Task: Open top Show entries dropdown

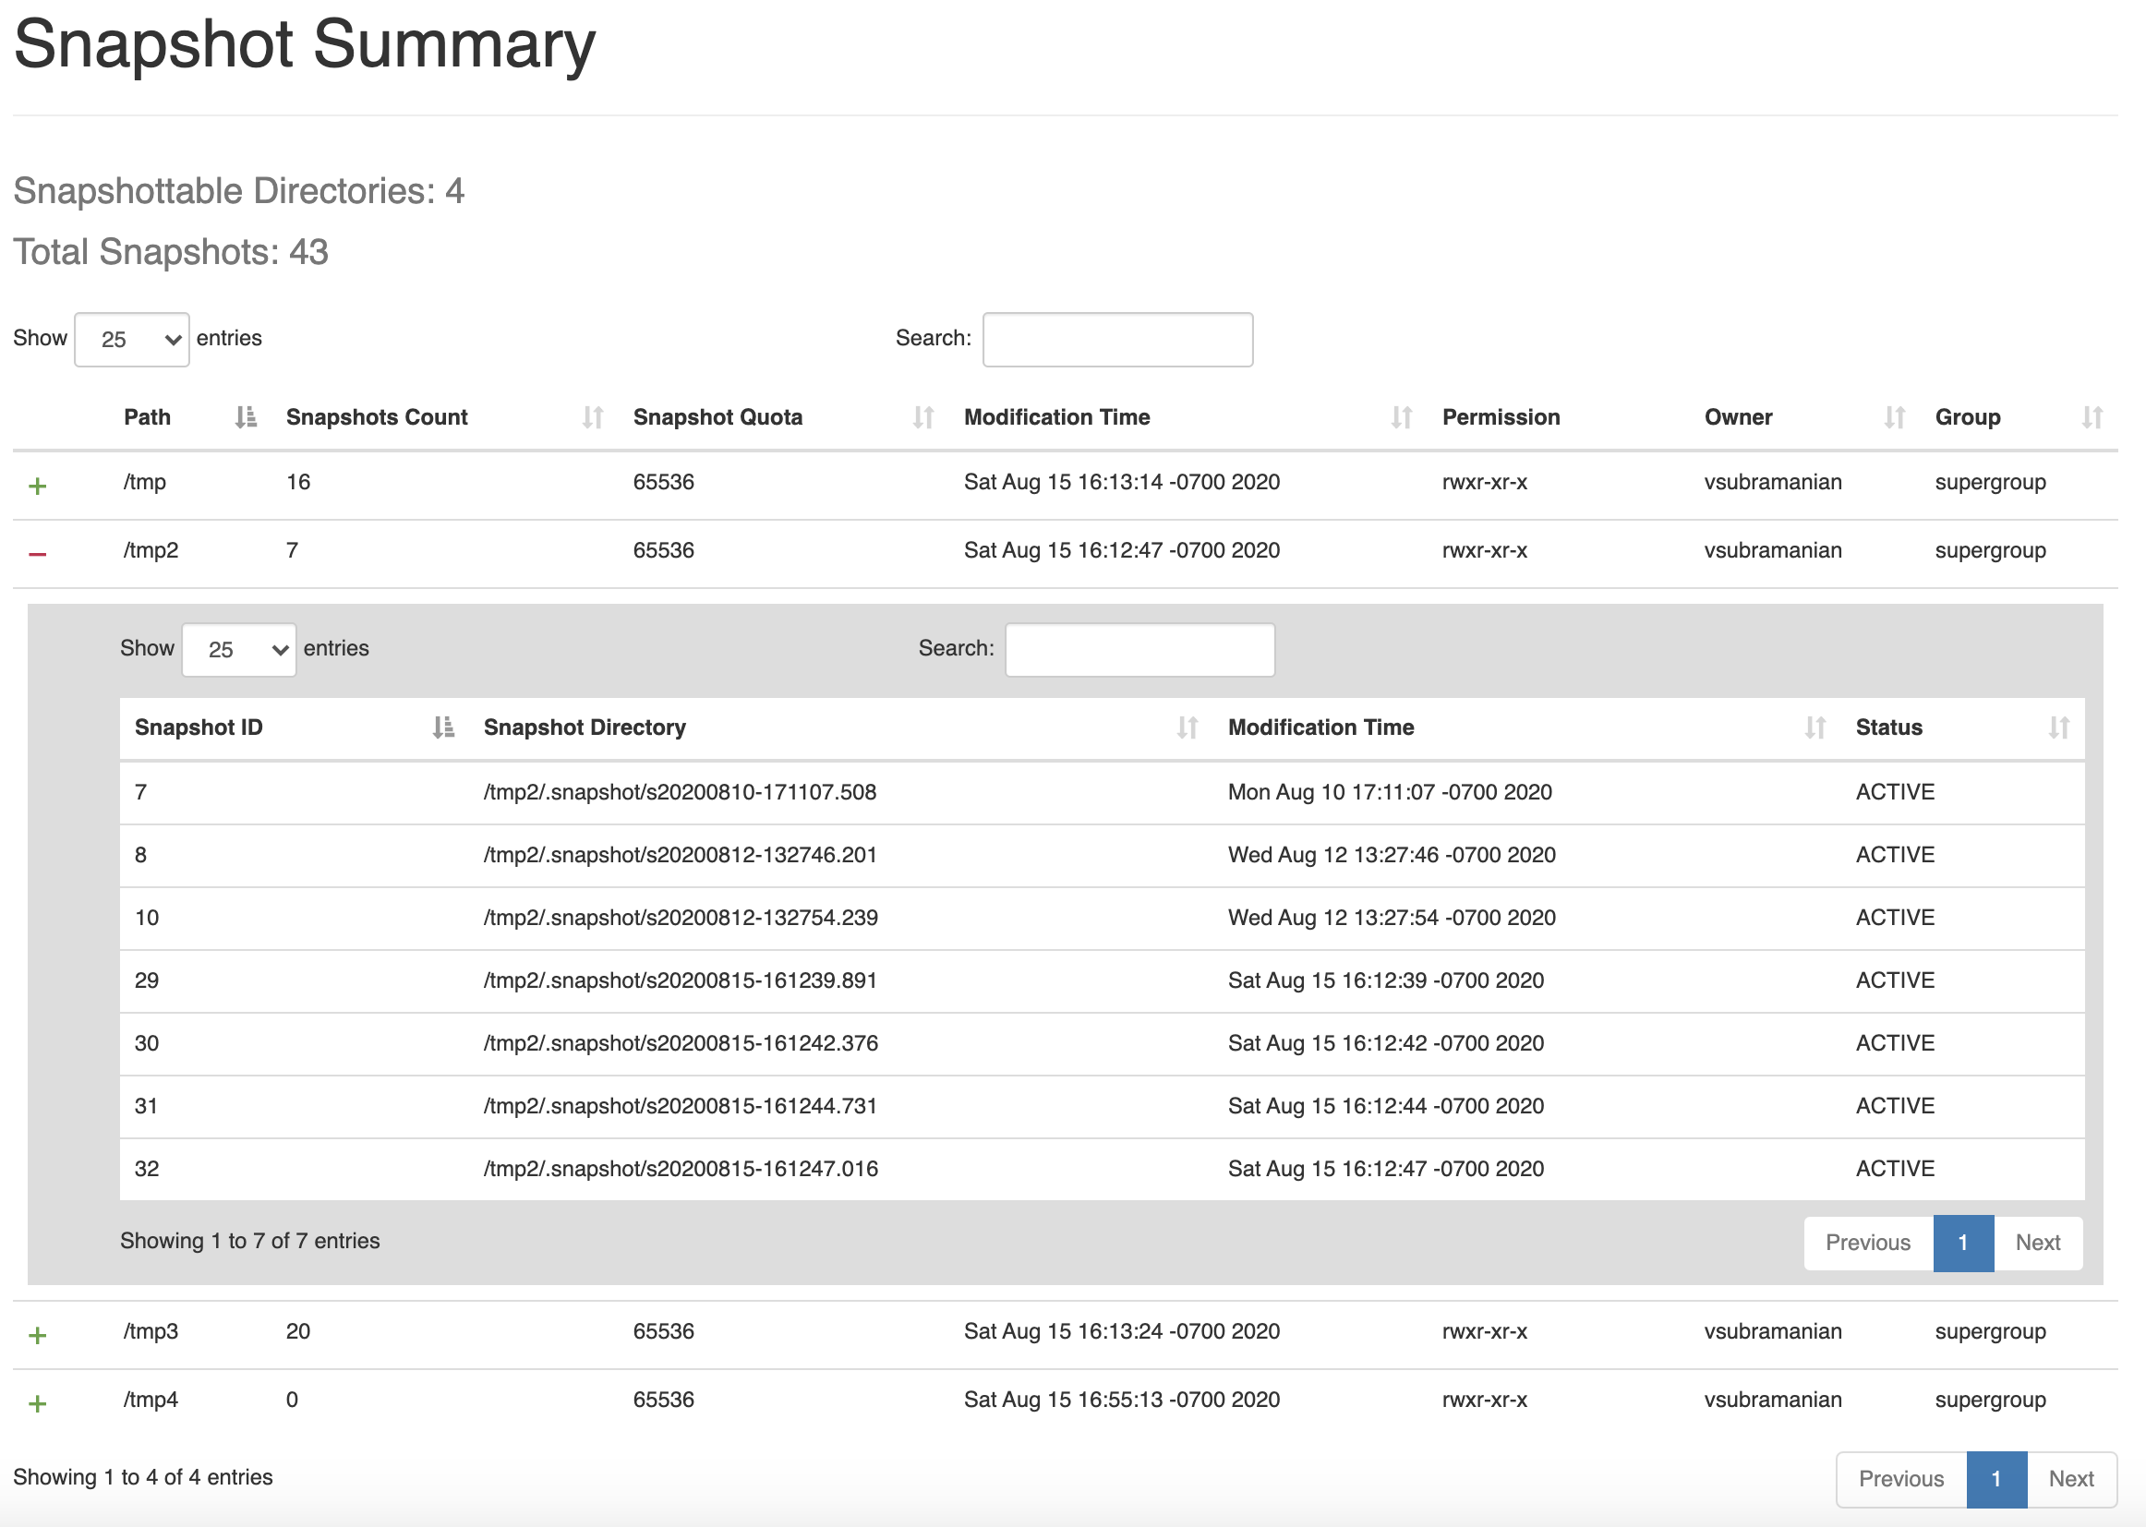Action: 132,340
